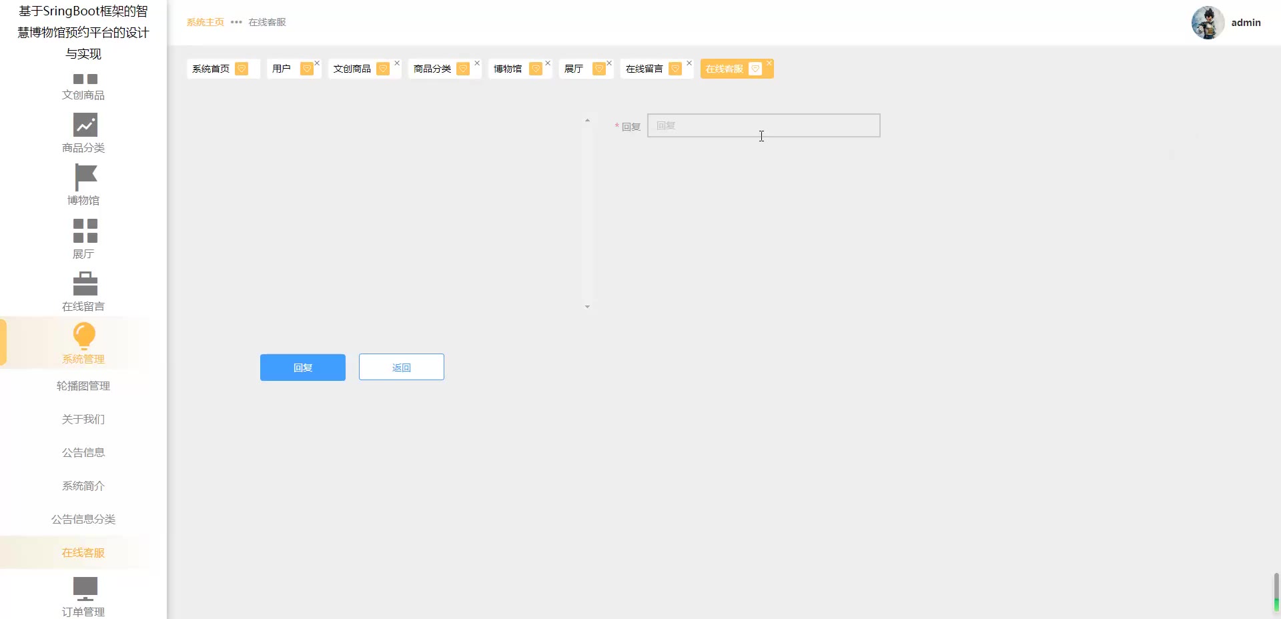Open the 在线留言 briefcase icon
The image size is (1281, 619).
click(x=85, y=283)
